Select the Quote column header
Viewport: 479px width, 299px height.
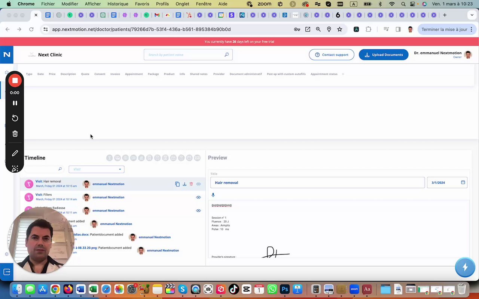(x=85, y=74)
